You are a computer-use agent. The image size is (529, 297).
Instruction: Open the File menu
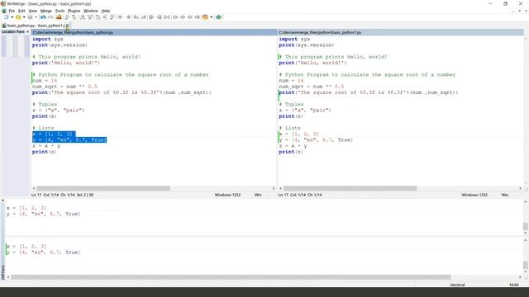(12, 11)
